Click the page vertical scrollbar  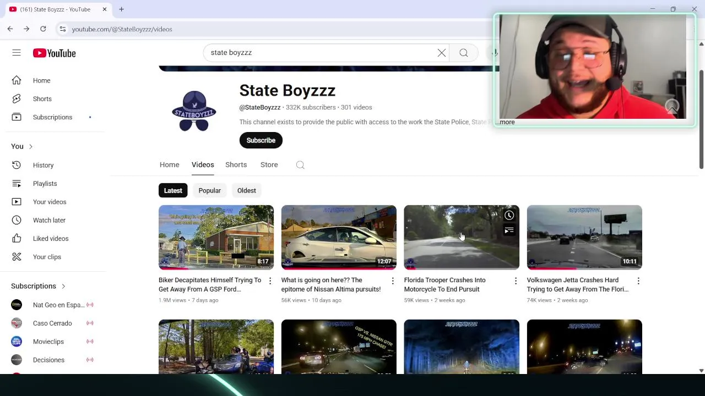coord(701,119)
